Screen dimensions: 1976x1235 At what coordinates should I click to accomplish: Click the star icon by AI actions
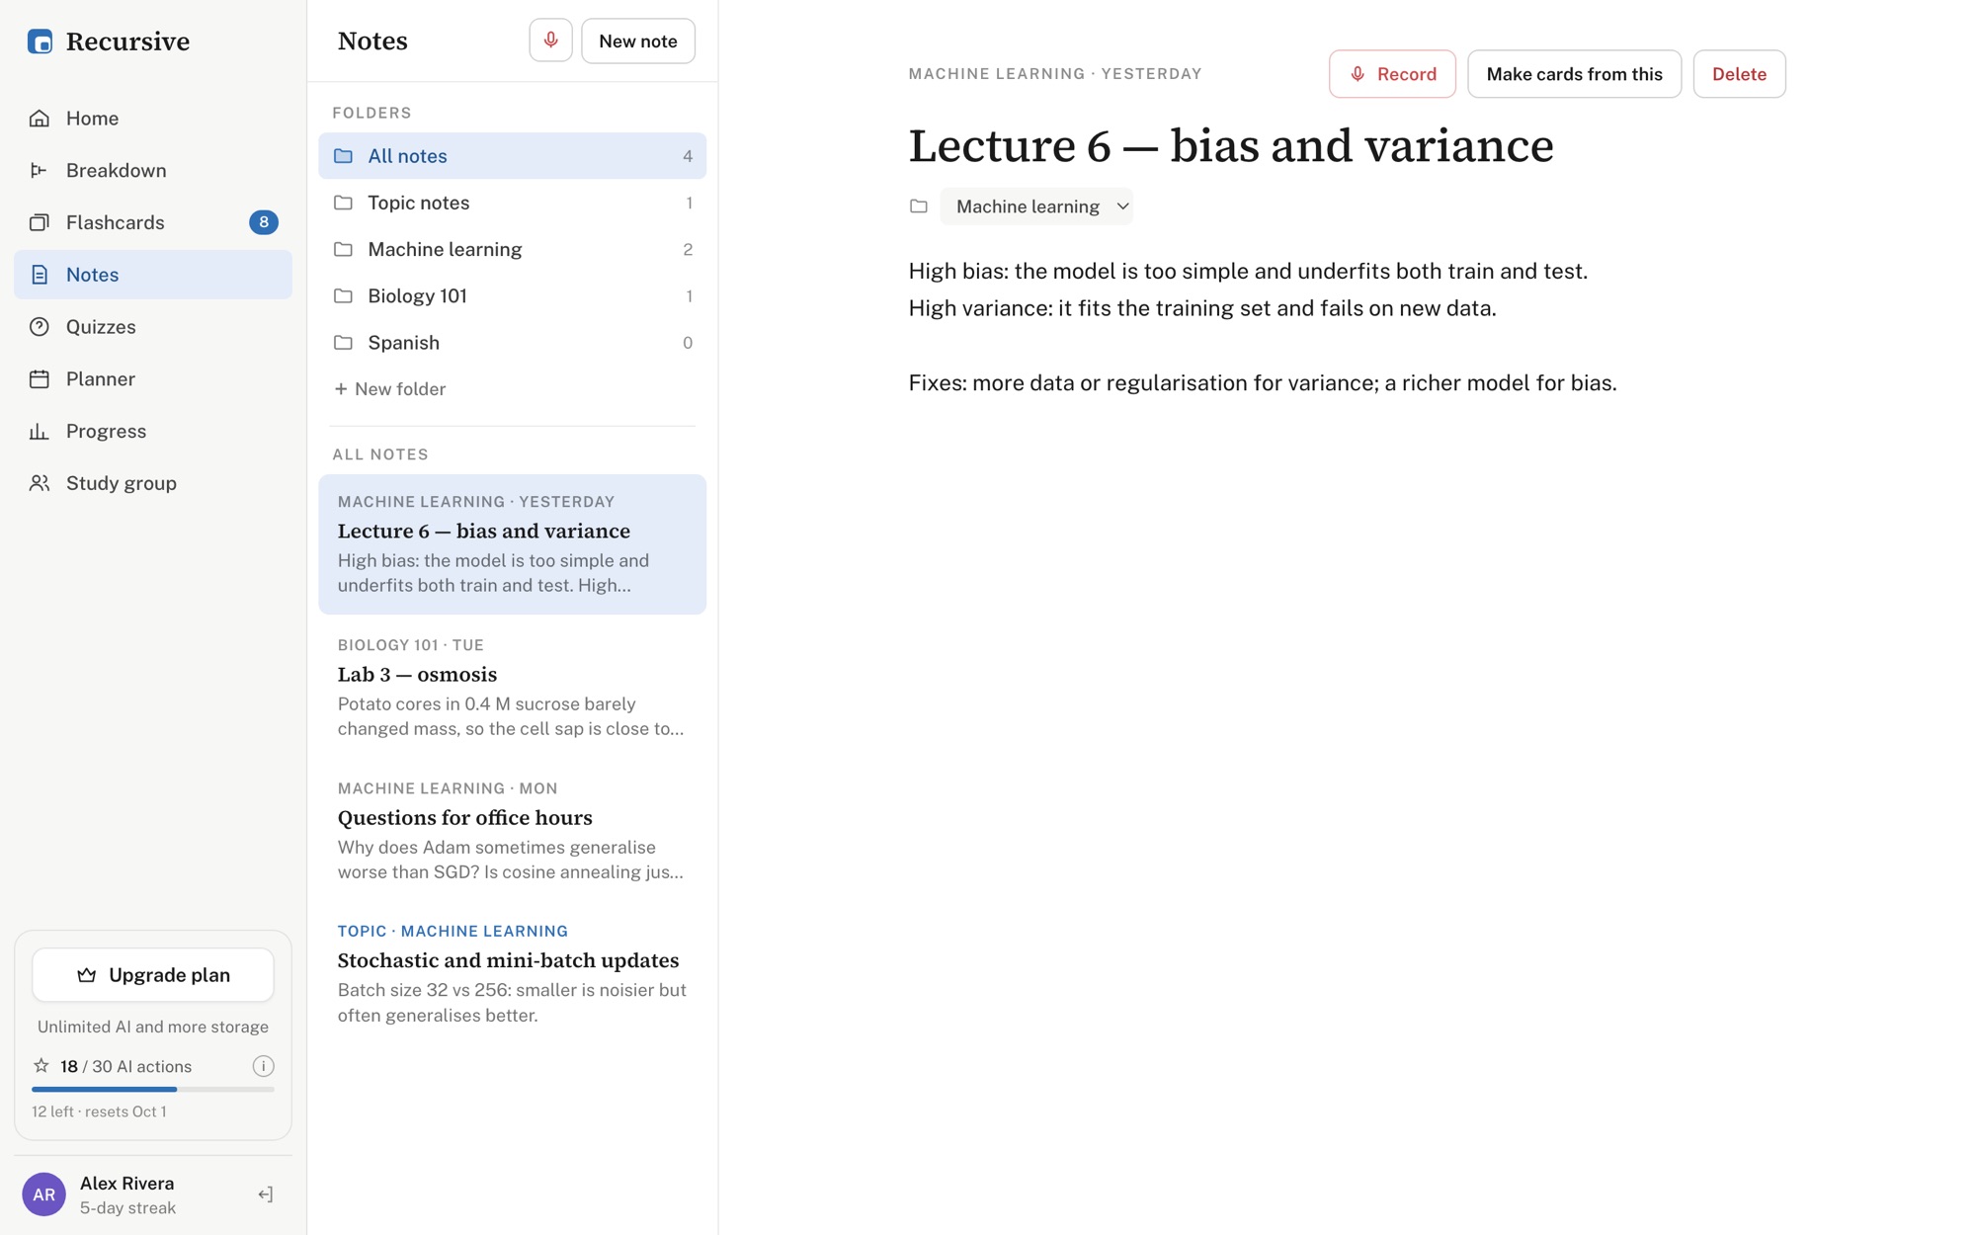tap(41, 1066)
